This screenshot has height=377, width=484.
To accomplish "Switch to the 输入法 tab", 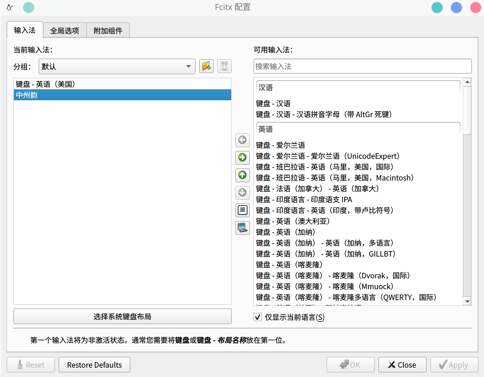I will tap(25, 30).
